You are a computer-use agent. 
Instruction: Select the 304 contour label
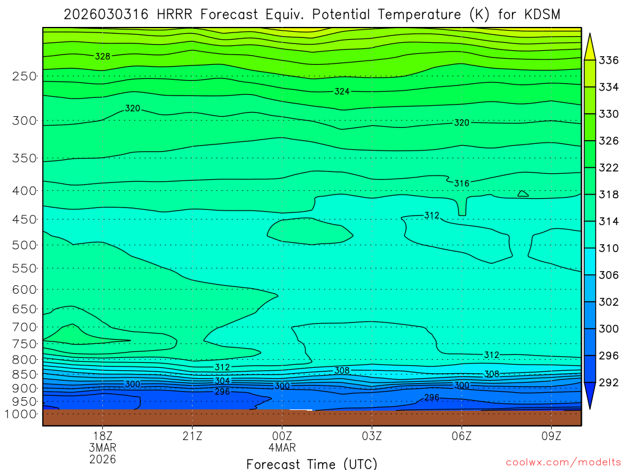(222, 381)
